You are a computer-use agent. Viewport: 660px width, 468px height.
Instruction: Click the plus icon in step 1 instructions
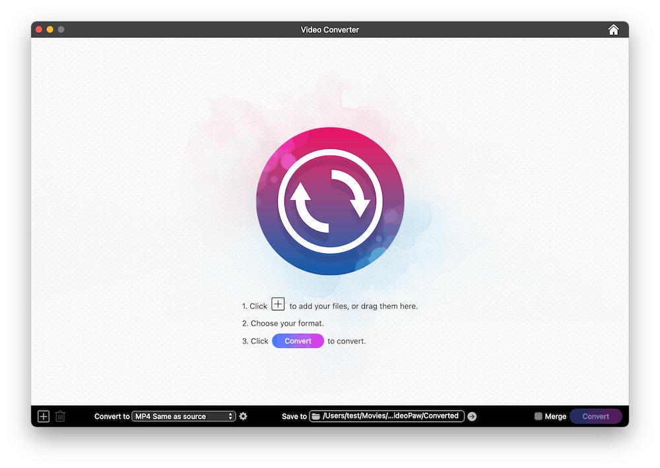pyautogui.click(x=279, y=304)
